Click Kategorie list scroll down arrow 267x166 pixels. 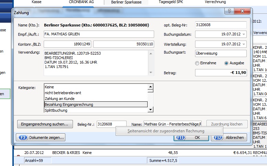(150, 110)
